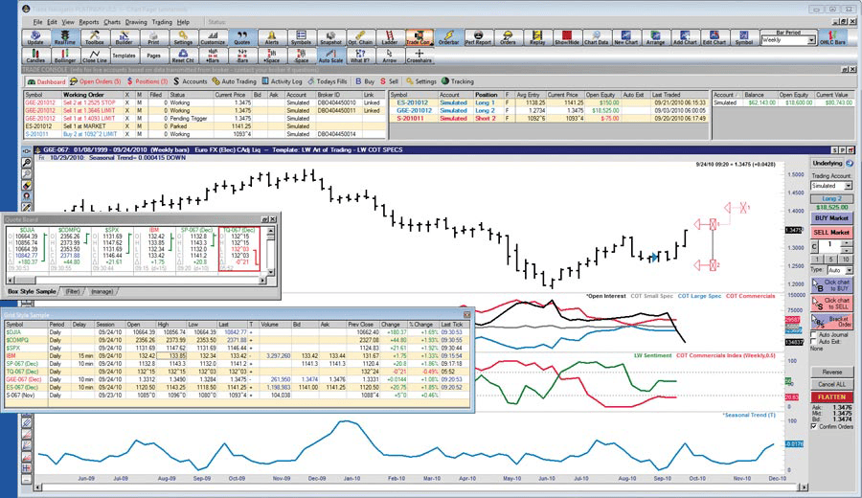Click the Quote Board vertical scrollbar down arrow
The height and width of the screenshot is (498, 862).
pos(270,272)
